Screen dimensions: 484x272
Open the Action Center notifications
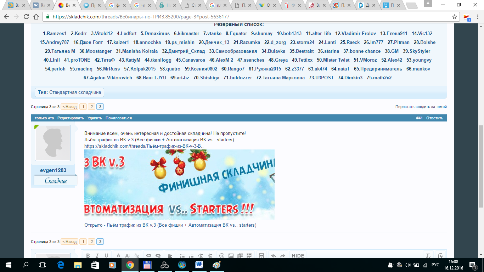pyautogui.click(x=473, y=265)
